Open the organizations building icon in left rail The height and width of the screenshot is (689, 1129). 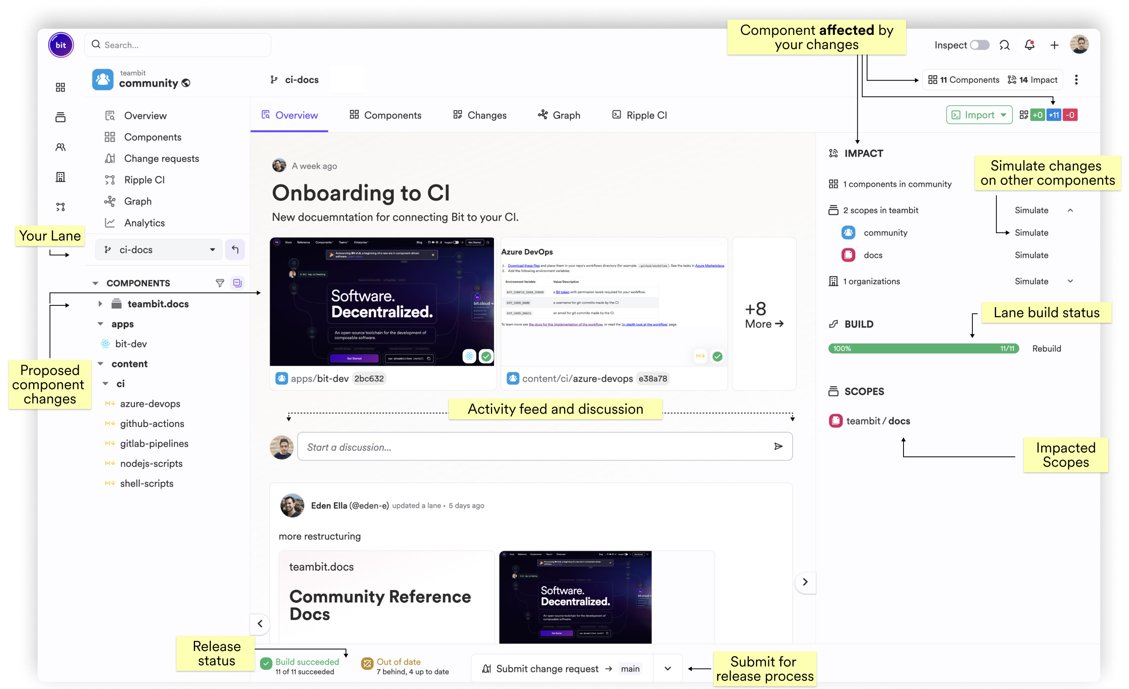(x=61, y=177)
